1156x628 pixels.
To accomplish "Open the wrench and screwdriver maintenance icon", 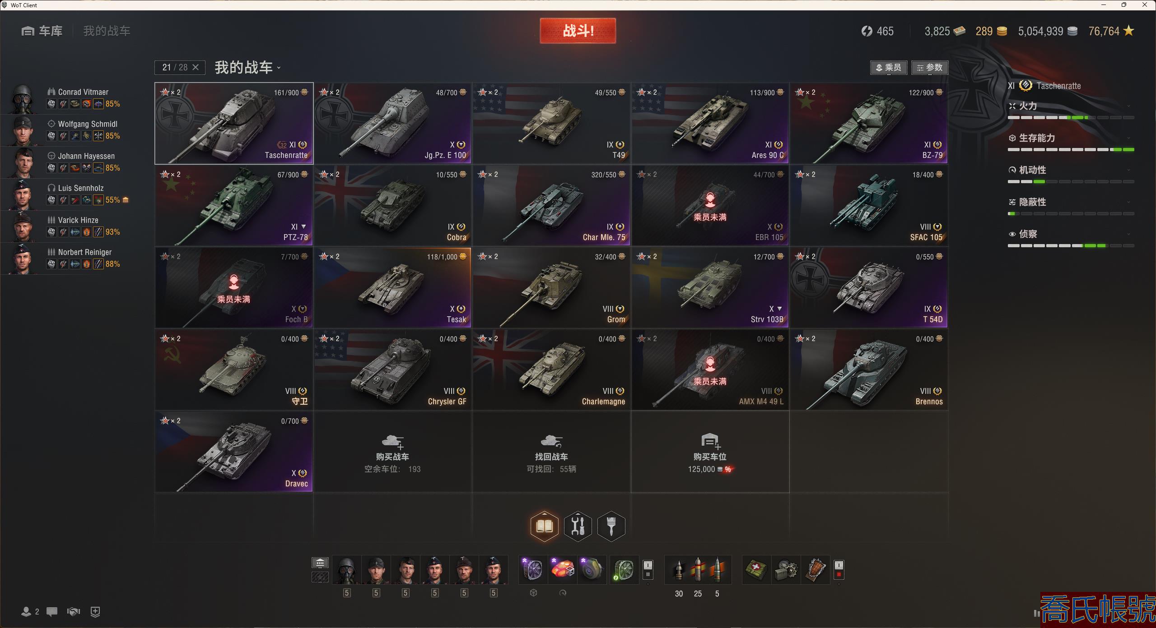I will pyautogui.click(x=578, y=526).
